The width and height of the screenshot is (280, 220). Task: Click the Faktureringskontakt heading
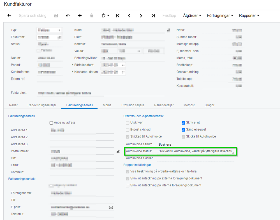pyautogui.click(x=22, y=179)
